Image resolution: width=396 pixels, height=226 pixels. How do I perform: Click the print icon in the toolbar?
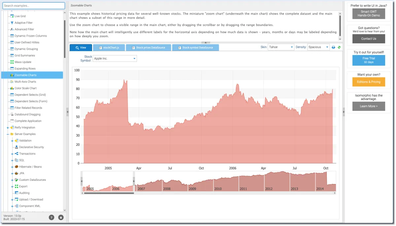tap(333, 47)
